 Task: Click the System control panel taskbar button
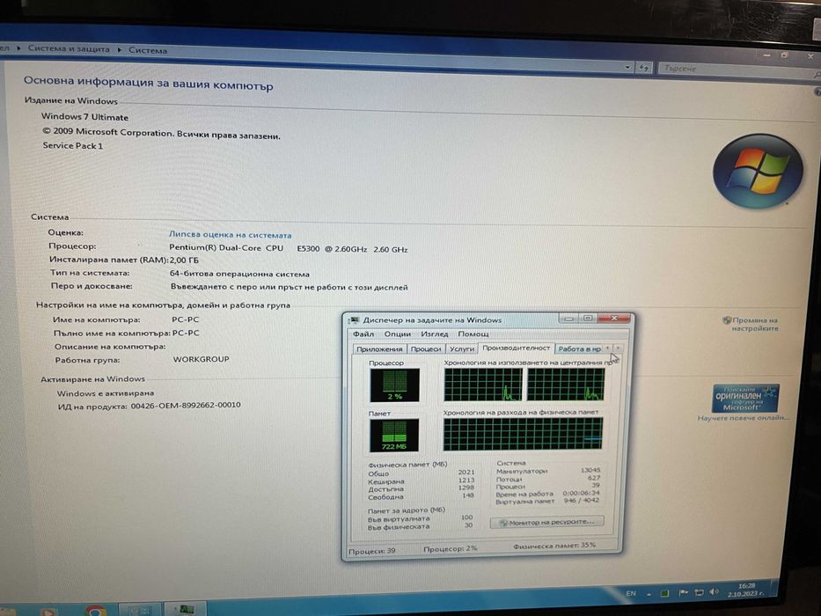point(139,610)
